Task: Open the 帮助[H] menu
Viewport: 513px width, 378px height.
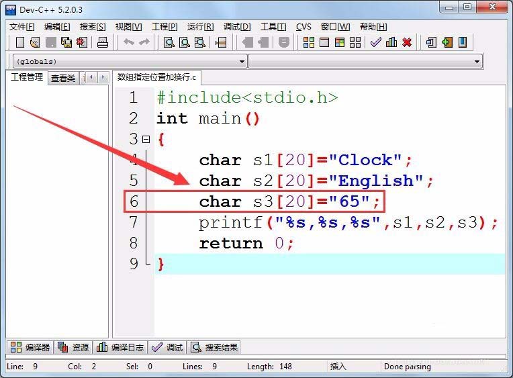Action: [373, 27]
